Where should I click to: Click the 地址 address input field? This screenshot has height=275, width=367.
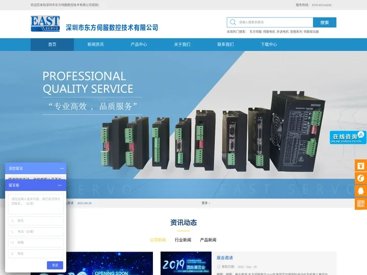[x=36, y=254]
